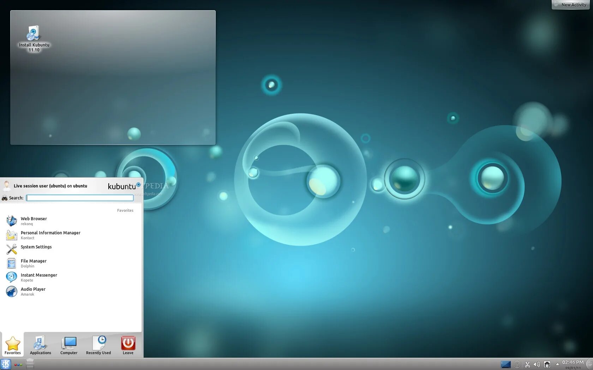The image size is (593, 370).
Task: Open the Leave tab
Action: coord(128,345)
